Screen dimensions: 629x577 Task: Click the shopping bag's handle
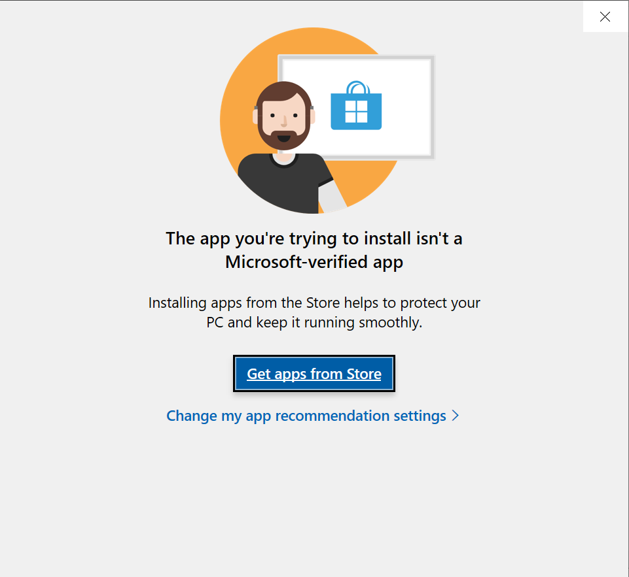point(357,87)
